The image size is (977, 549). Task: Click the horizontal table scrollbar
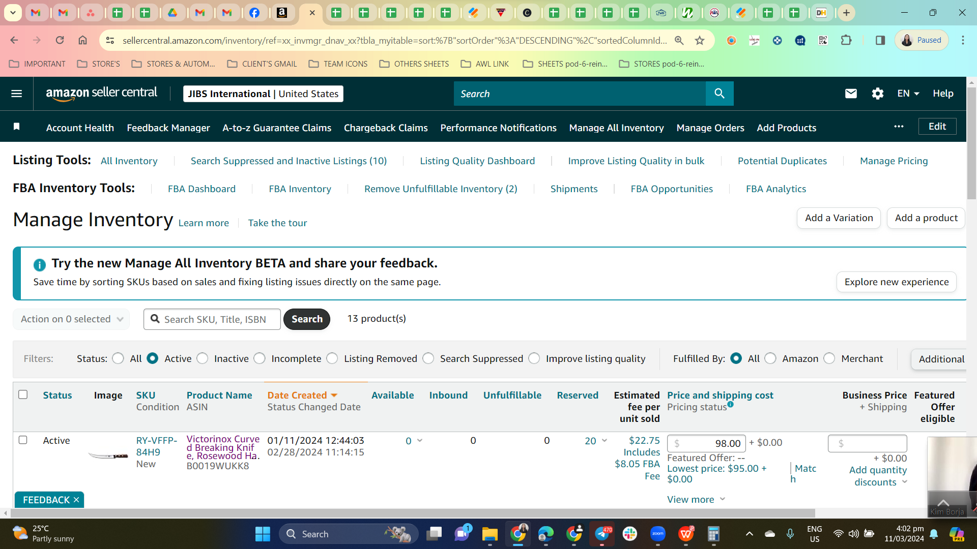[x=413, y=513]
